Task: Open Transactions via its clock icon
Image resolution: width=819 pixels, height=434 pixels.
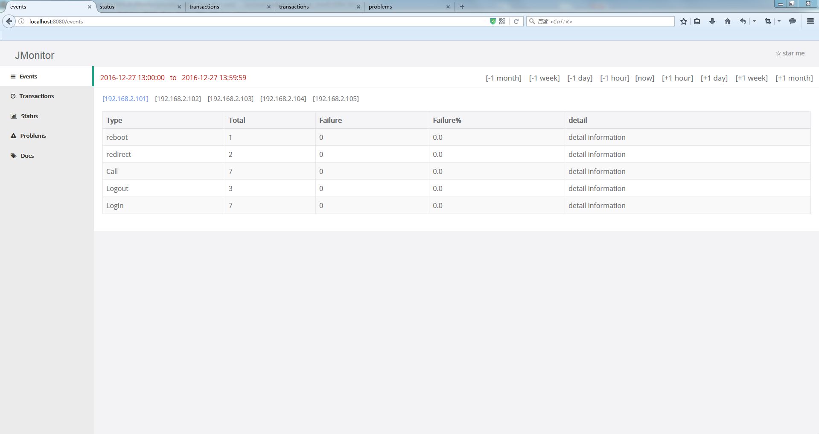Action: pyautogui.click(x=13, y=96)
